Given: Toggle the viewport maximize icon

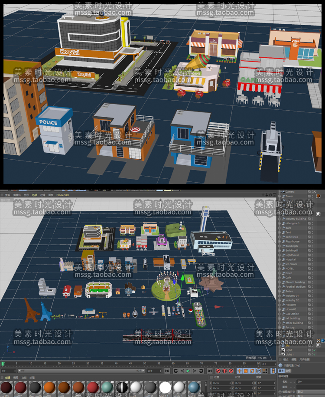Looking at the screenshot, I should 274,195.
